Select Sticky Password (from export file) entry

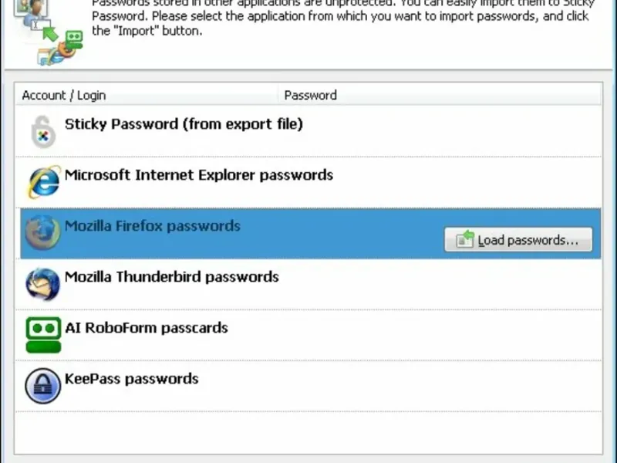pos(184,124)
